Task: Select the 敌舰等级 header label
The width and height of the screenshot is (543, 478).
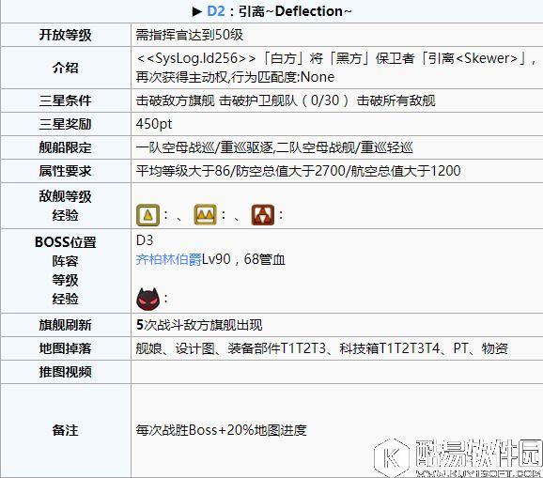Action: click(66, 196)
